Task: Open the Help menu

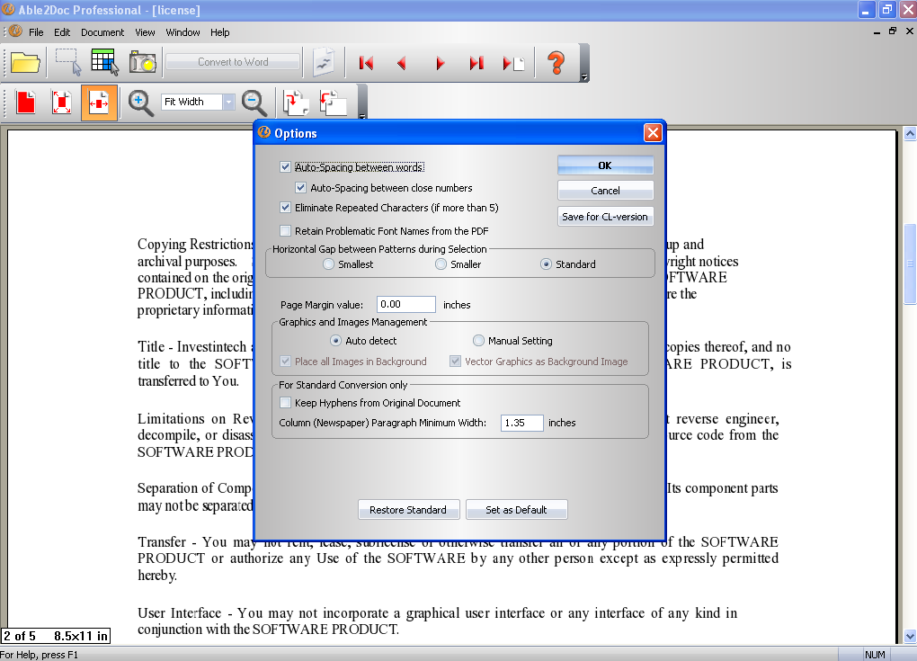Action: point(220,32)
